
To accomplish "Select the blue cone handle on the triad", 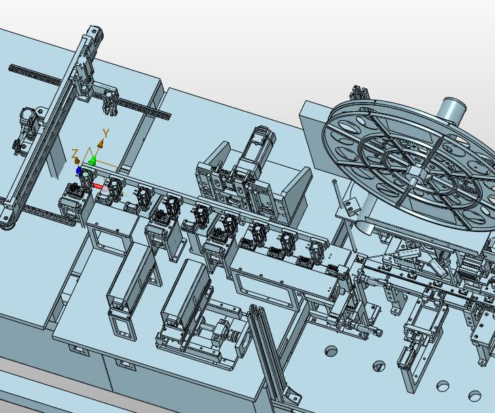I will [79, 171].
